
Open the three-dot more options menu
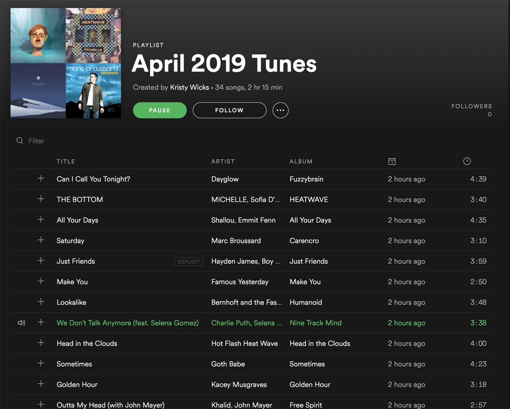pyautogui.click(x=280, y=110)
